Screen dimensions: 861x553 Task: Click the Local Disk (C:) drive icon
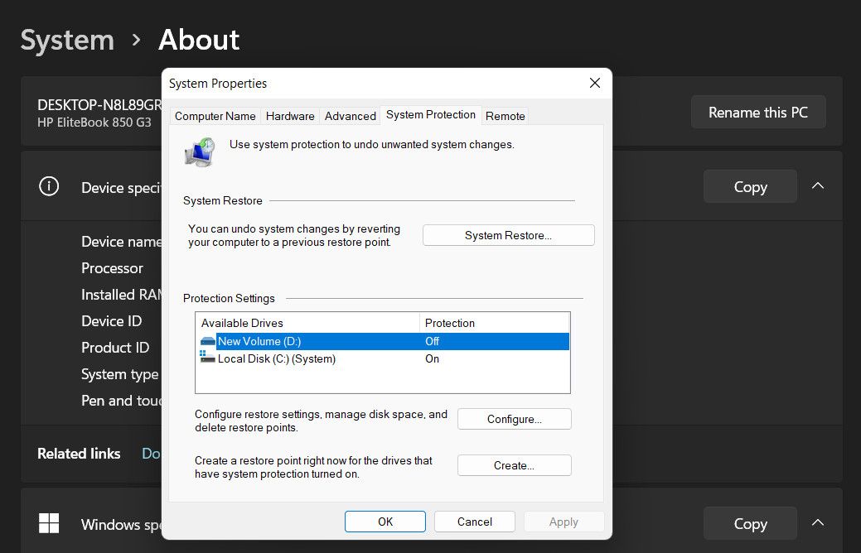click(x=207, y=358)
